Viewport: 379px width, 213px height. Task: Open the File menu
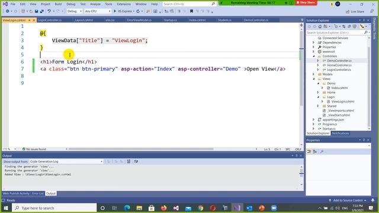coord(13,4)
